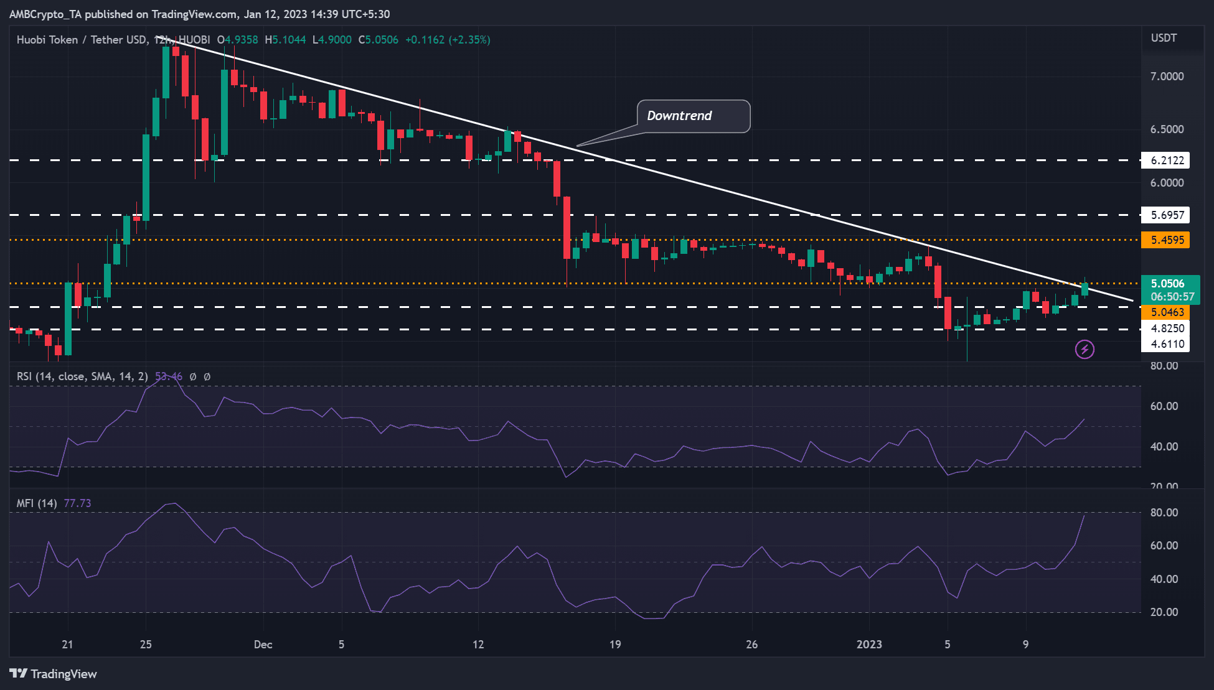Click 20.00 on the MFI scale
Viewport: 1214px width, 690px height.
pos(1164,612)
